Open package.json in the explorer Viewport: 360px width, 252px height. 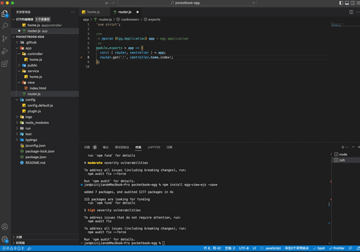36,157
